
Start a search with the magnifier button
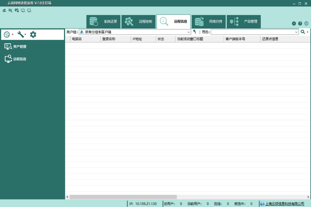[x=303, y=32]
